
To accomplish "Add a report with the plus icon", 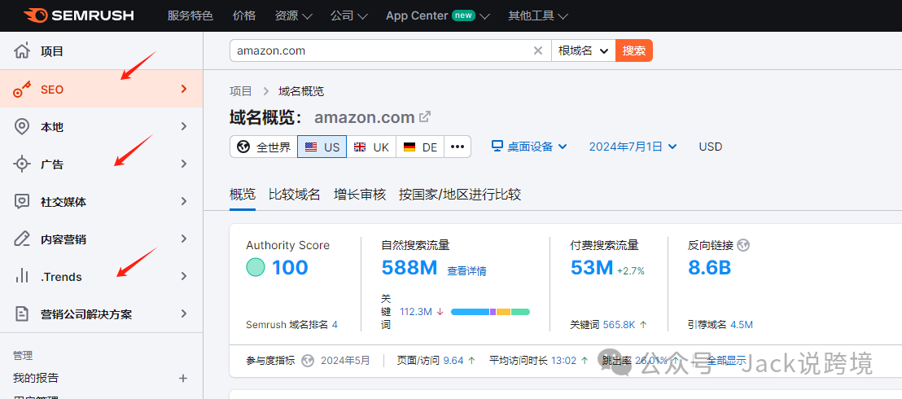I will click(x=183, y=379).
